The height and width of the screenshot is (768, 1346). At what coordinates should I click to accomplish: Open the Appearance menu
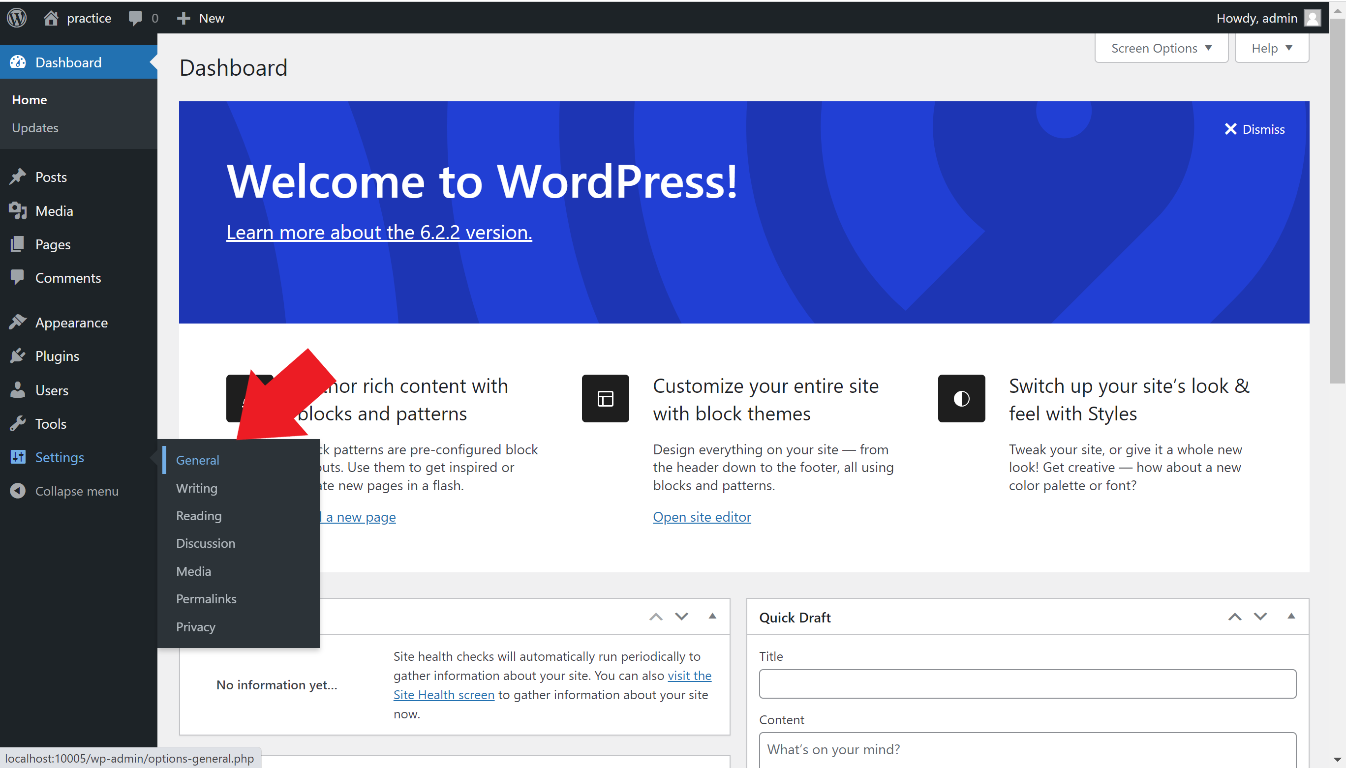tap(71, 322)
